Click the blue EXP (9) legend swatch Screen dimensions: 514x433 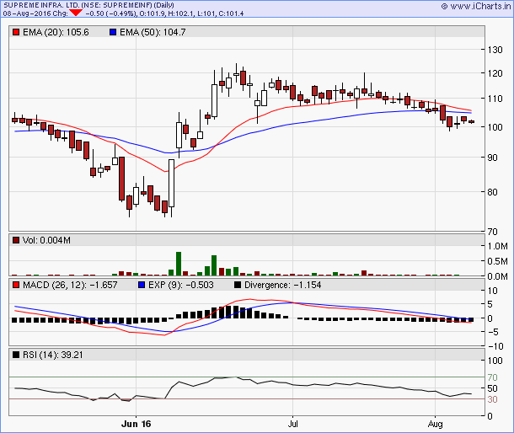(x=142, y=285)
